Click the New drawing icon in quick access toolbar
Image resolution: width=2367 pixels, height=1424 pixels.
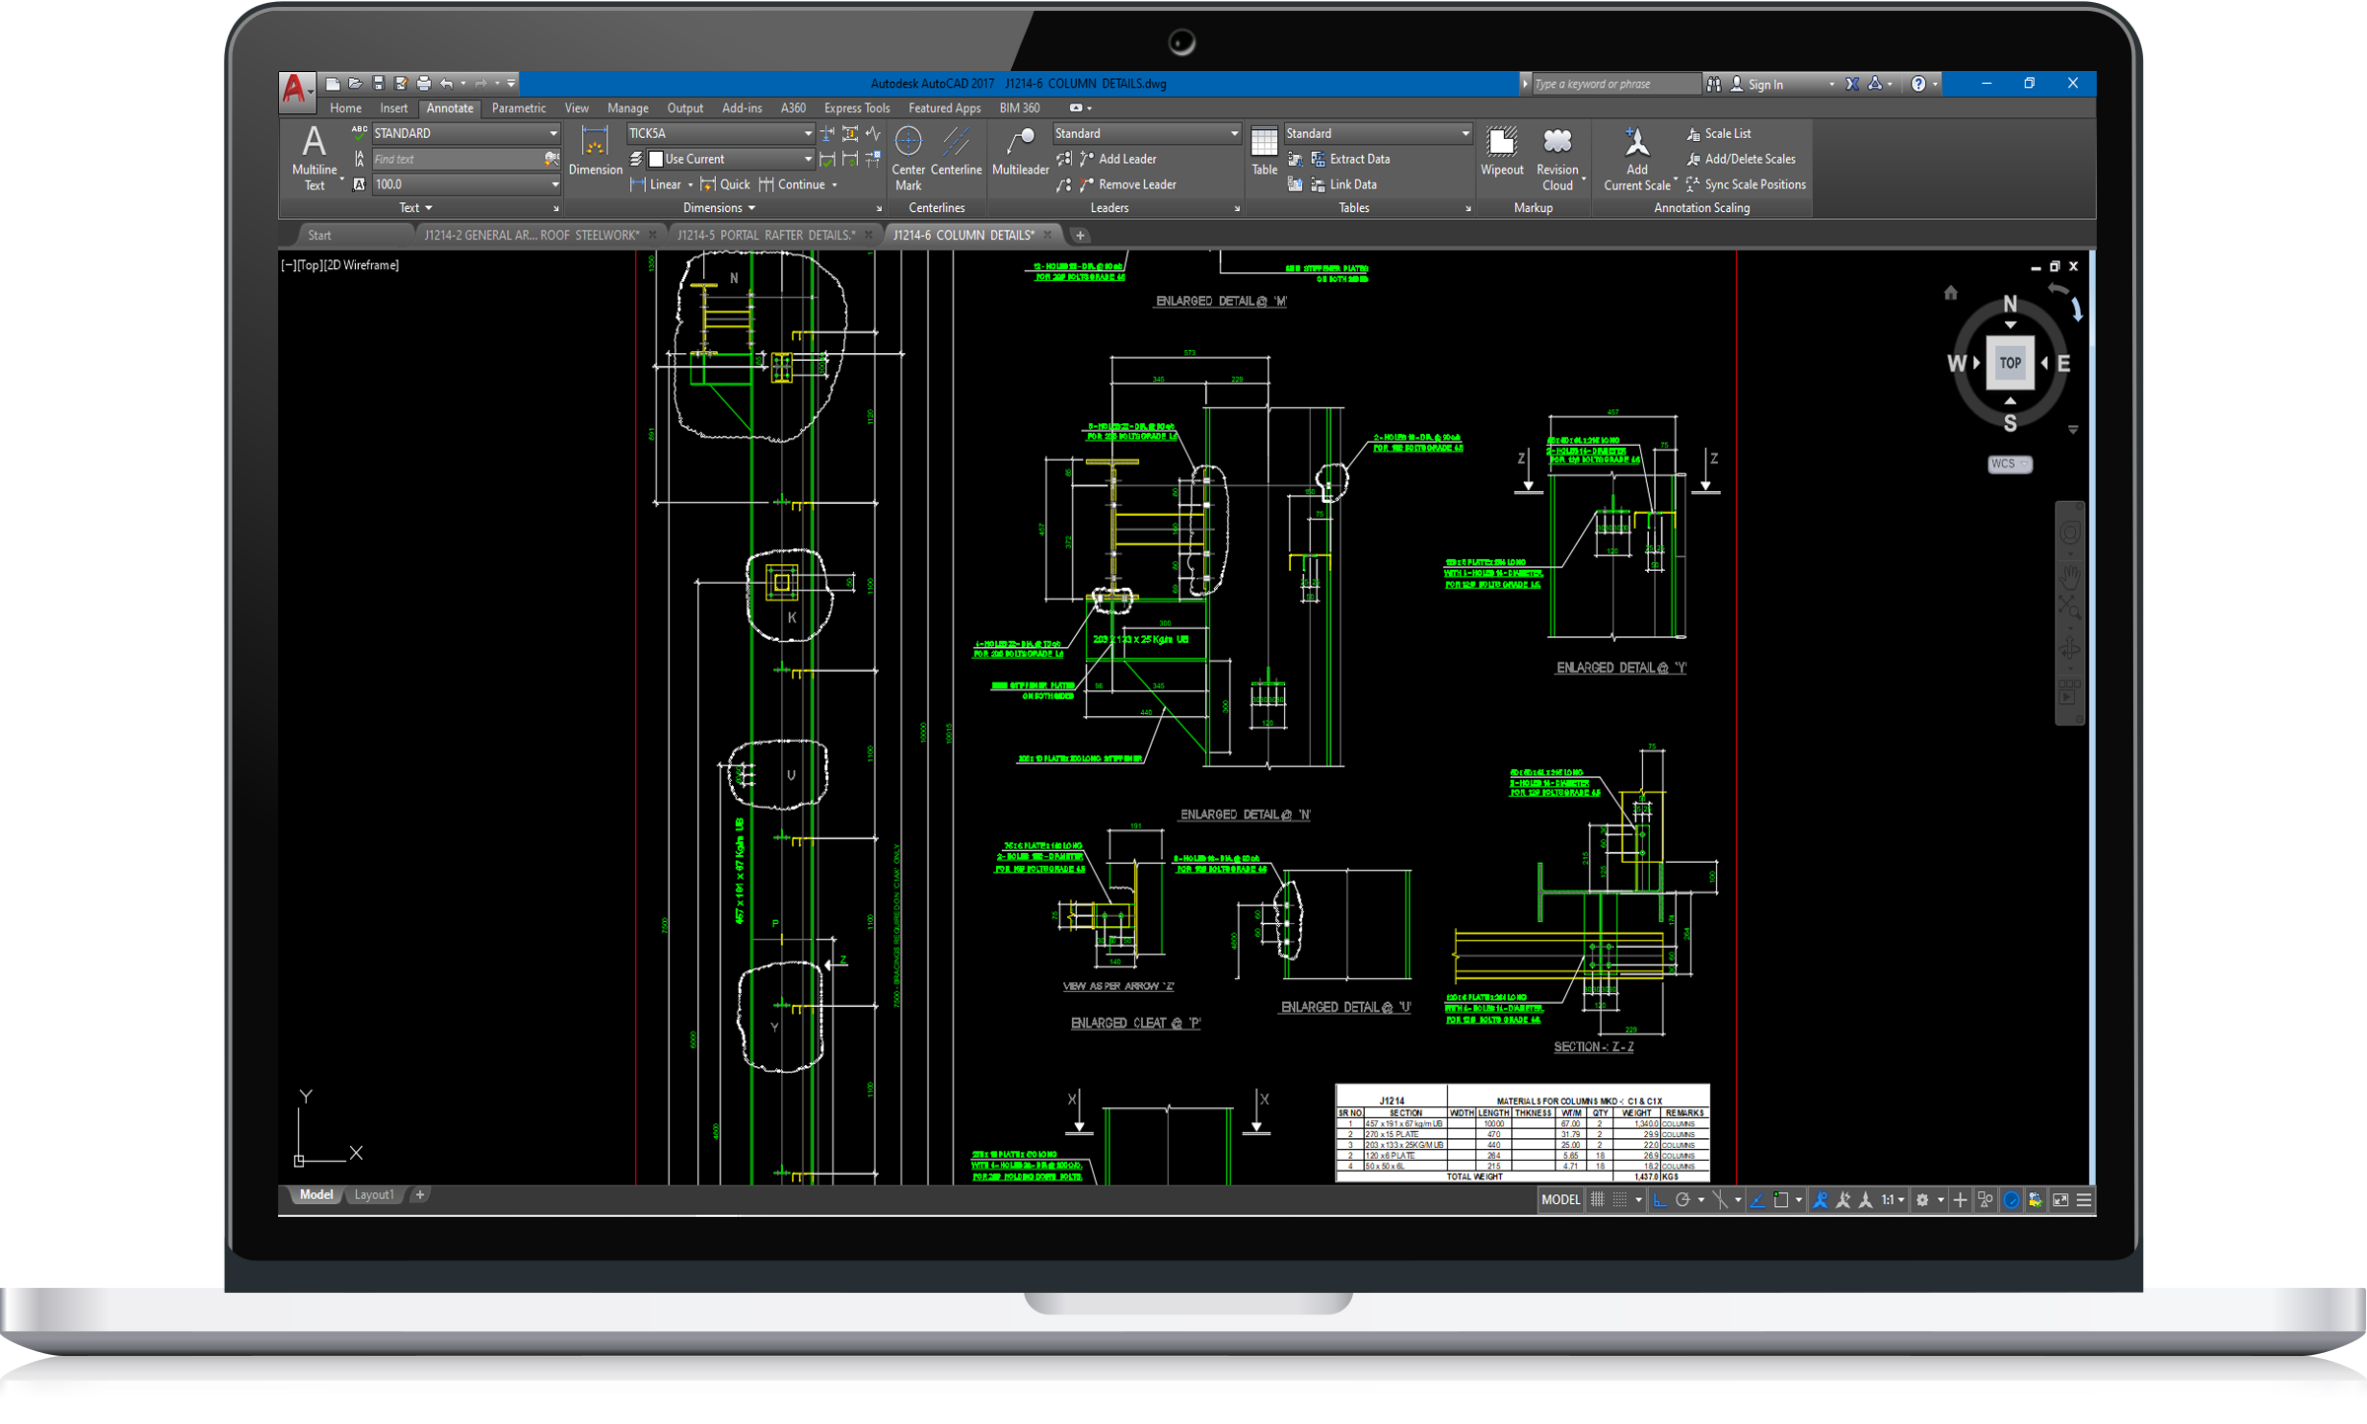332,84
